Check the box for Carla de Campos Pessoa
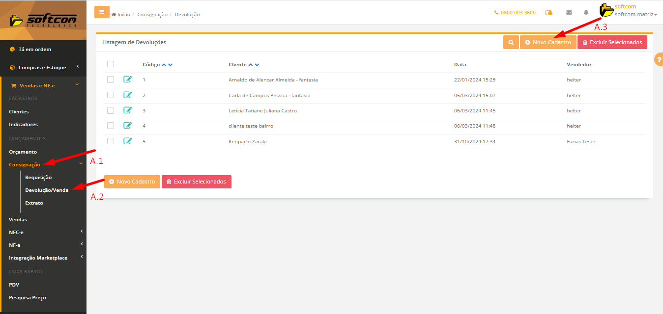The image size is (663, 314). (x=111, y=95)
